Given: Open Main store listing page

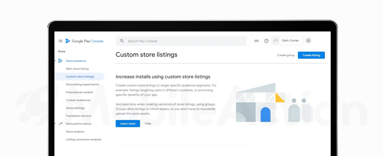Looking at the screenshot, I should 77,69.
